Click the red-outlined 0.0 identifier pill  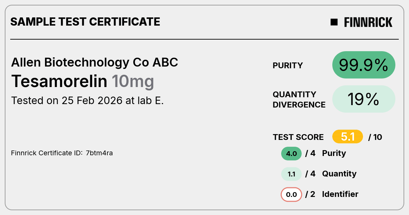(291, 195)
